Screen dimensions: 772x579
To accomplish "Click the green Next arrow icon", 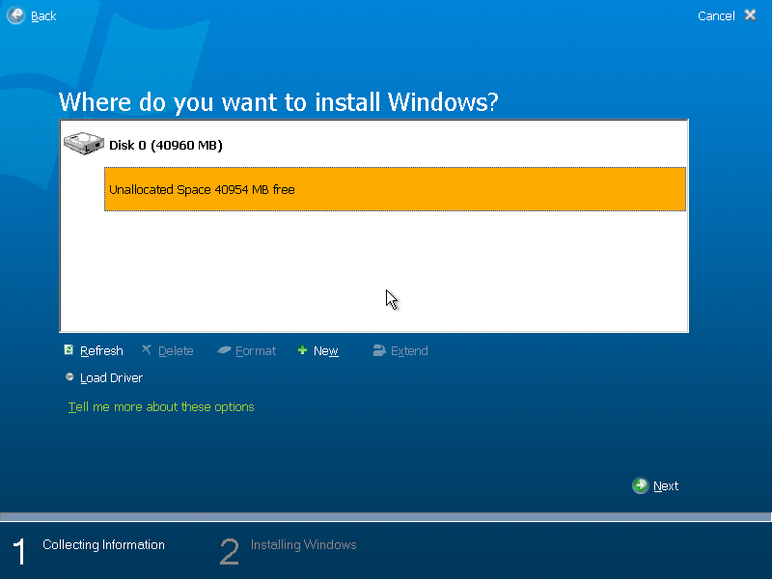I will click(641, 485).
